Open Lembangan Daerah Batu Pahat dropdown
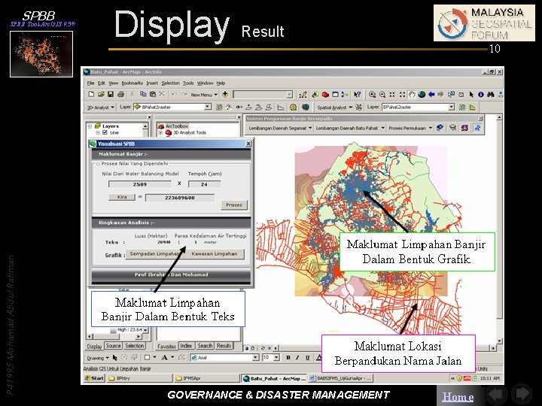This screenshot has height=406, width=542. pos(350,128)
